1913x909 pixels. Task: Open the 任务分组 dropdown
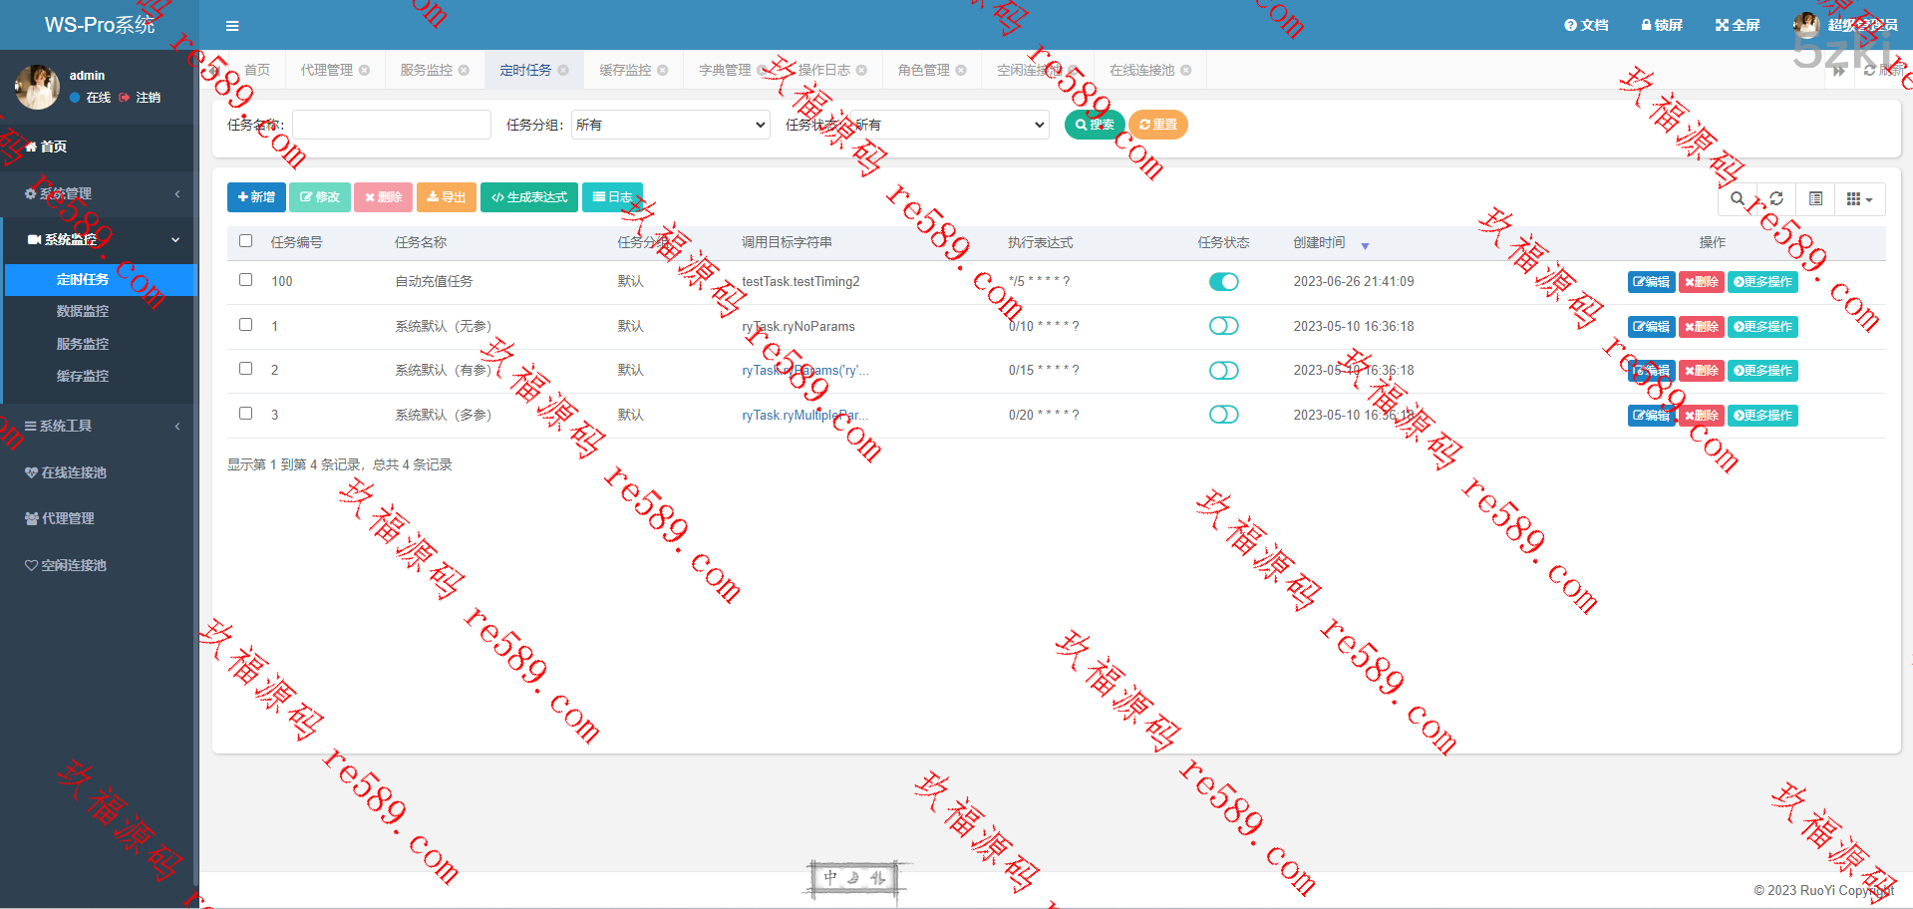pos(670,125)
